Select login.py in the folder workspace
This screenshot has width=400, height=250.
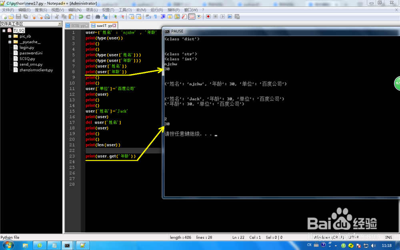(x=27, y=47)
